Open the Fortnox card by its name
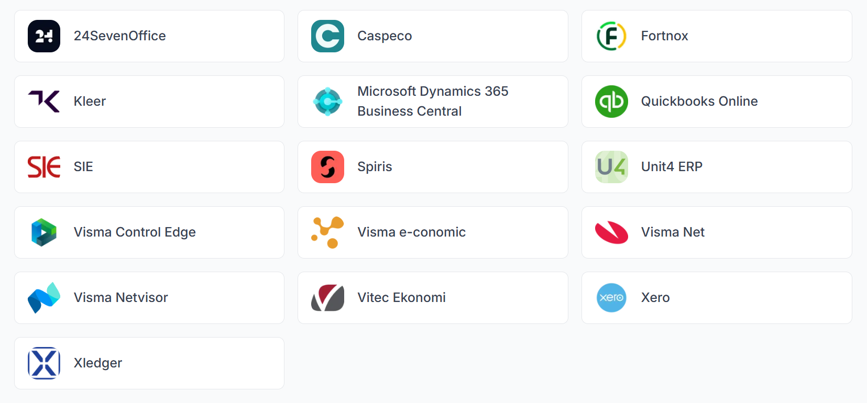867x403 pixels. click(x=664, y=36)
